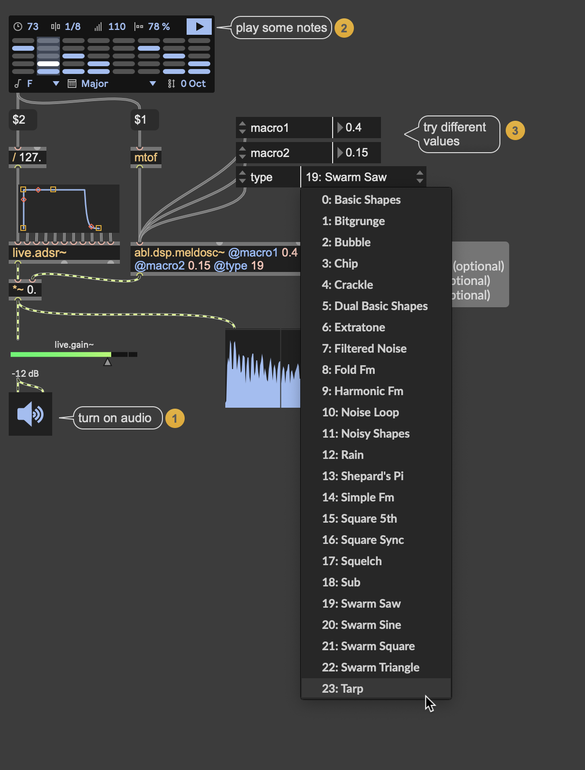Image resolution: width=585 pixels, height=770 pixels.
Task: Click the piano scale icon beside Major
Action: 72,84
